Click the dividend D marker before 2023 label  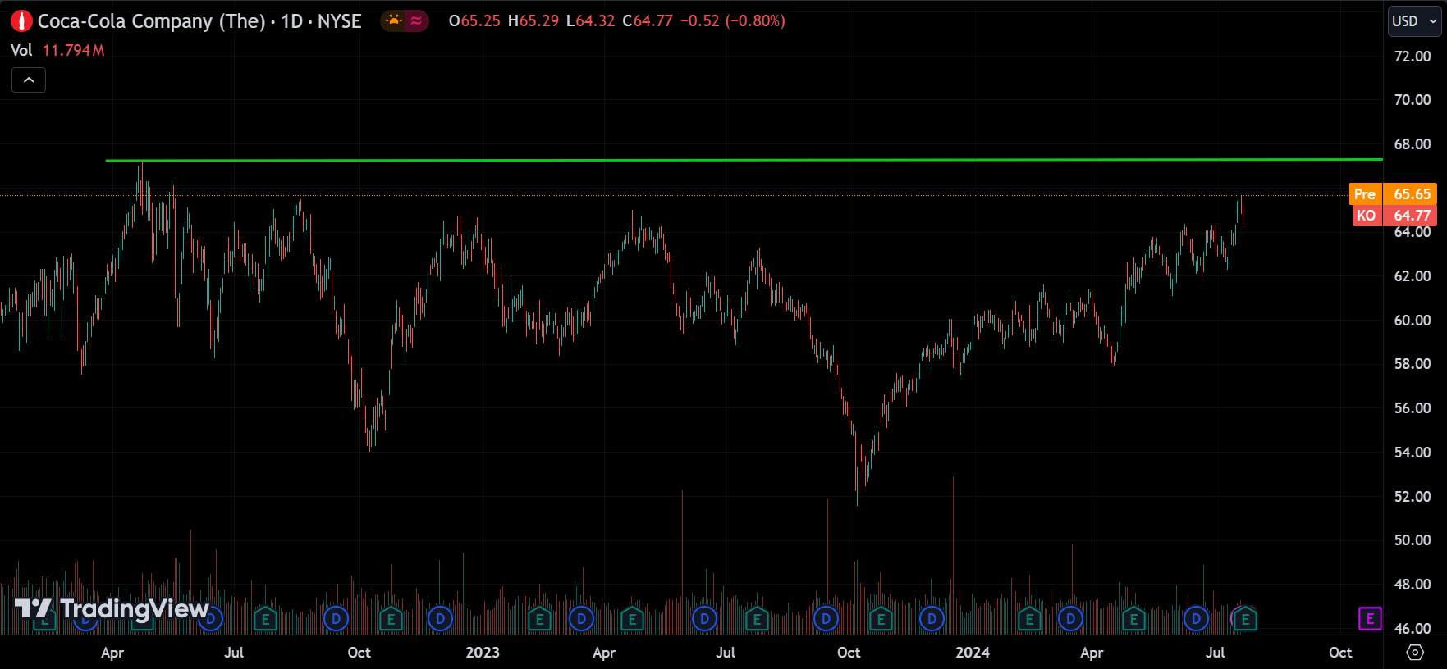tap(440, 619)
